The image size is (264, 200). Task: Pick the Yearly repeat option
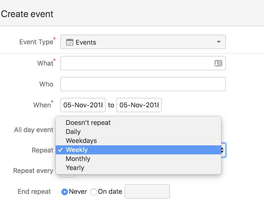point(75,168)
